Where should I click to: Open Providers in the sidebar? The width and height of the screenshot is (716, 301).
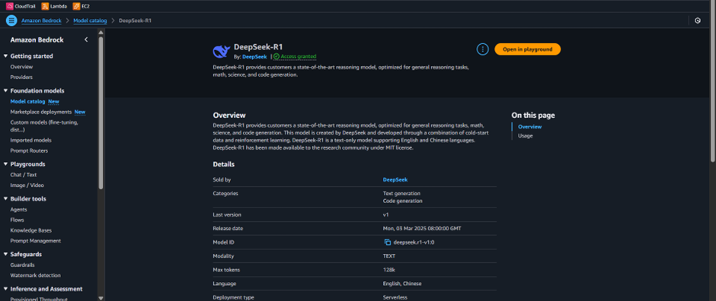pos(21,77)
